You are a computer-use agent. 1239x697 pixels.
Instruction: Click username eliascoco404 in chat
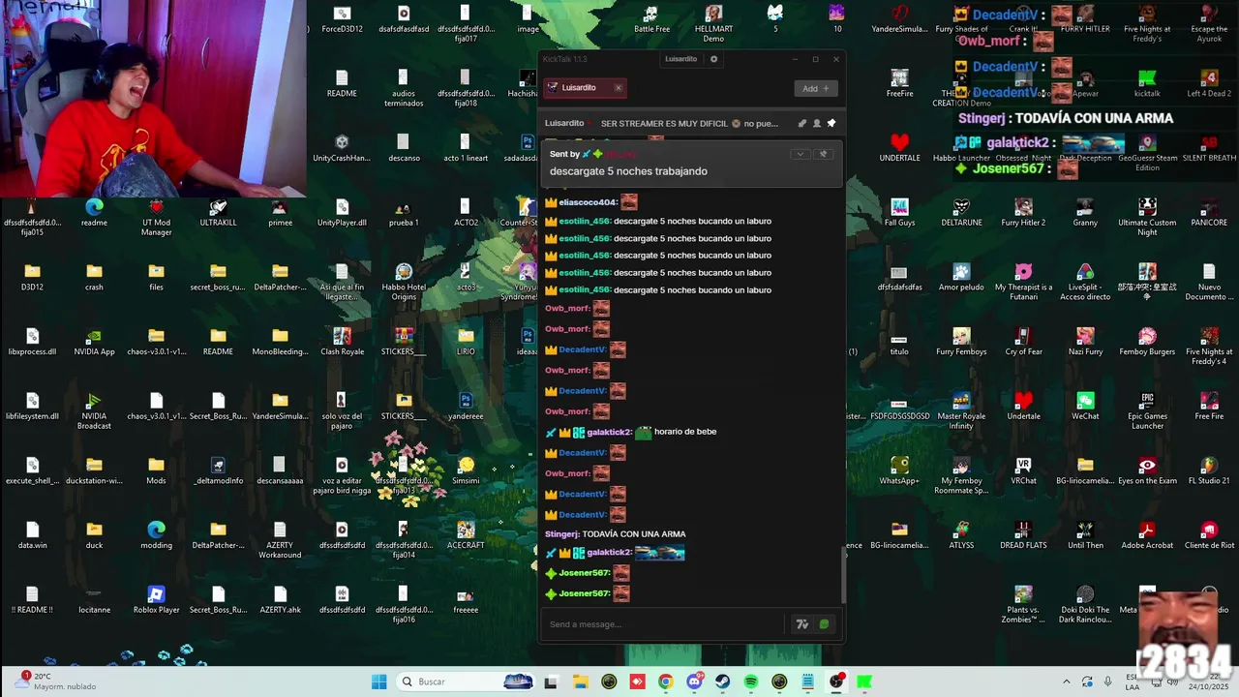[588, 202]
